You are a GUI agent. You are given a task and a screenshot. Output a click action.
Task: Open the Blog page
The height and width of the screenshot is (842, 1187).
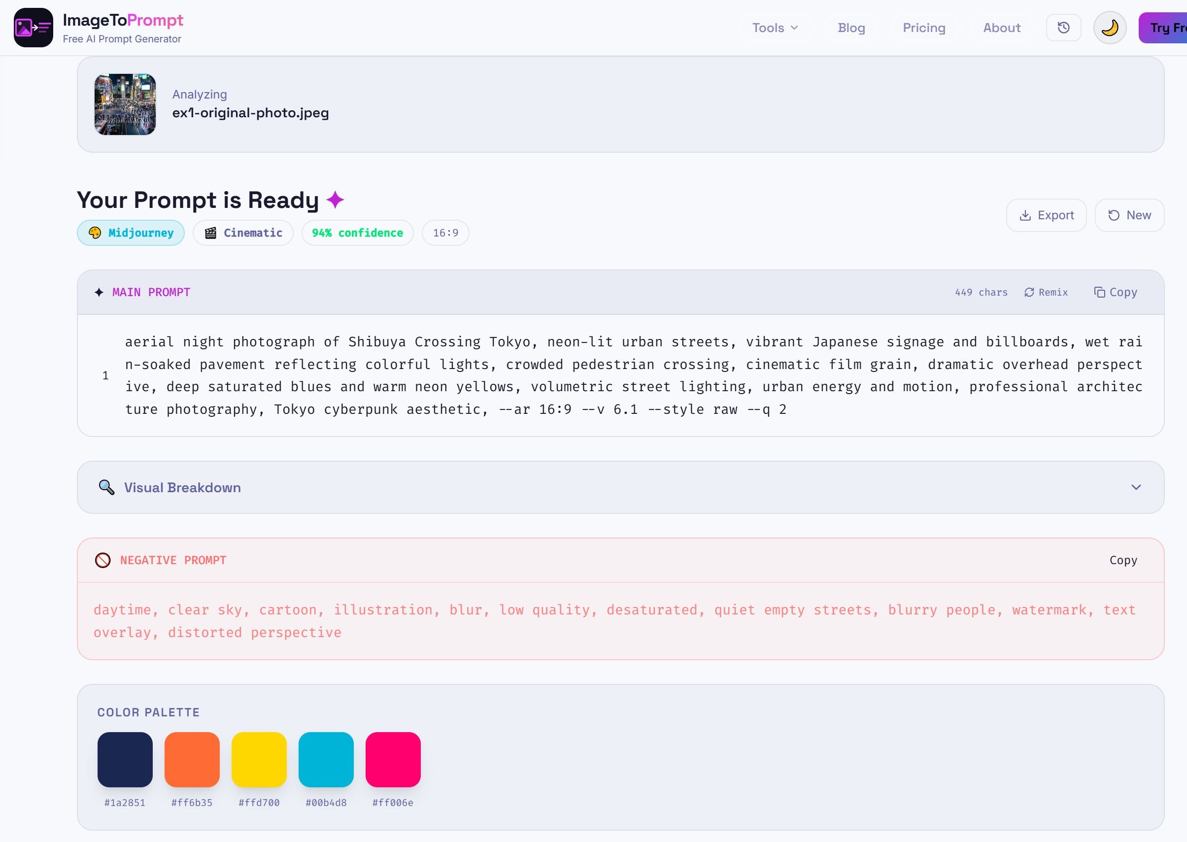[851, 28]
